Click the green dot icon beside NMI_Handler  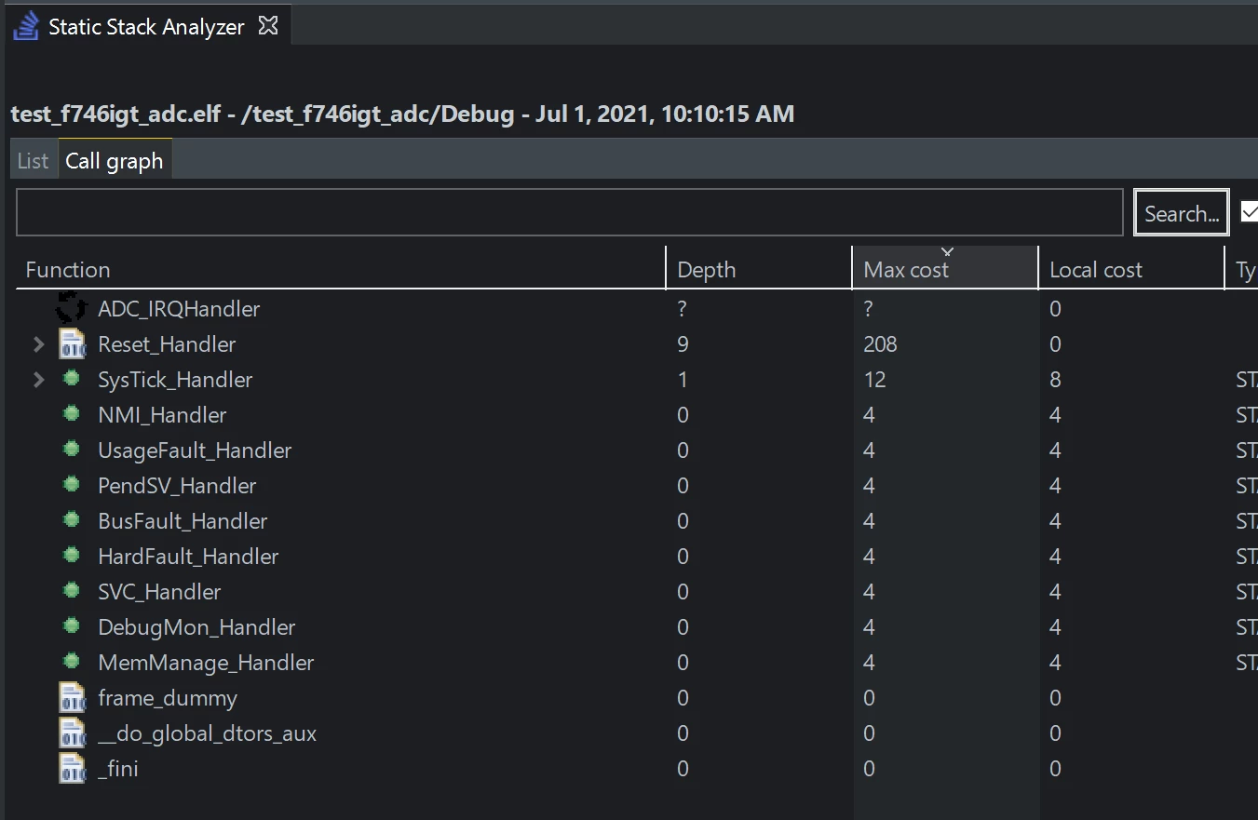[x=71, y=414]
